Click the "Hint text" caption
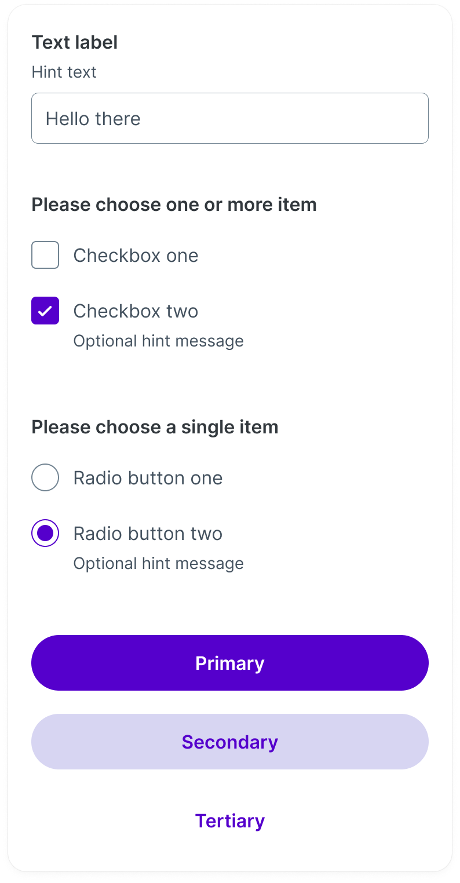 click(64, 72)
